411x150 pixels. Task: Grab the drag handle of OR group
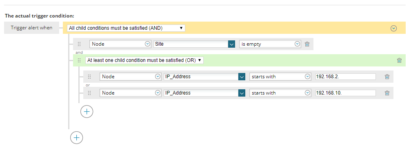(x=79, y=60)
